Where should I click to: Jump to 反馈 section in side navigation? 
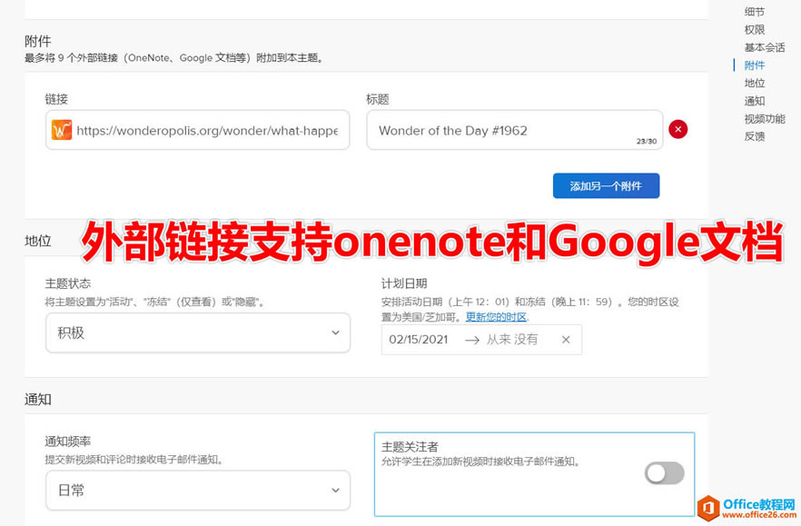click(755, 136)
